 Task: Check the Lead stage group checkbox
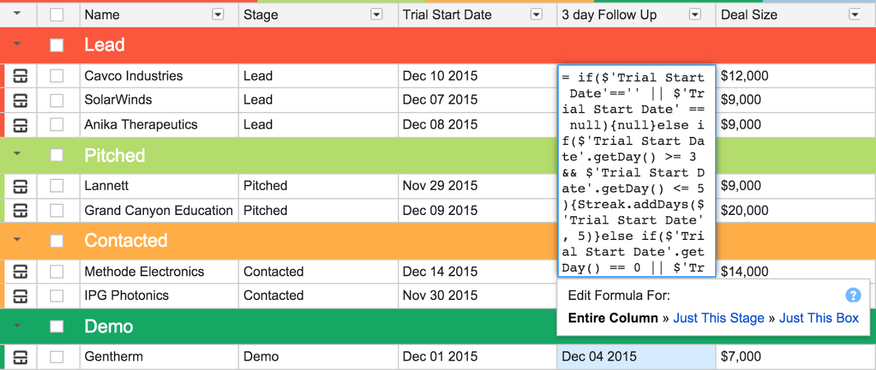57,45
